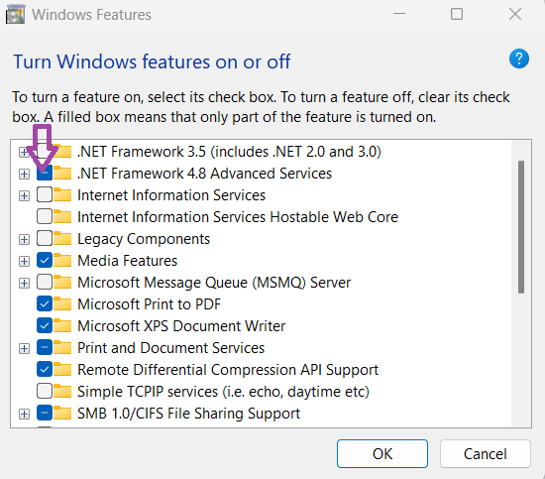The image size is (545, 479).
Task: Expand the Media Features node
Action: tap(24, 261)
